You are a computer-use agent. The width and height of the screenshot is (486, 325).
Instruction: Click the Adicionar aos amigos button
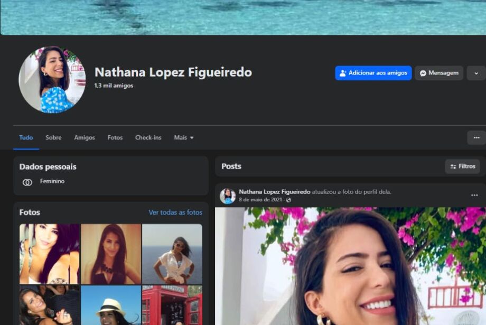[x=373, y=73]
